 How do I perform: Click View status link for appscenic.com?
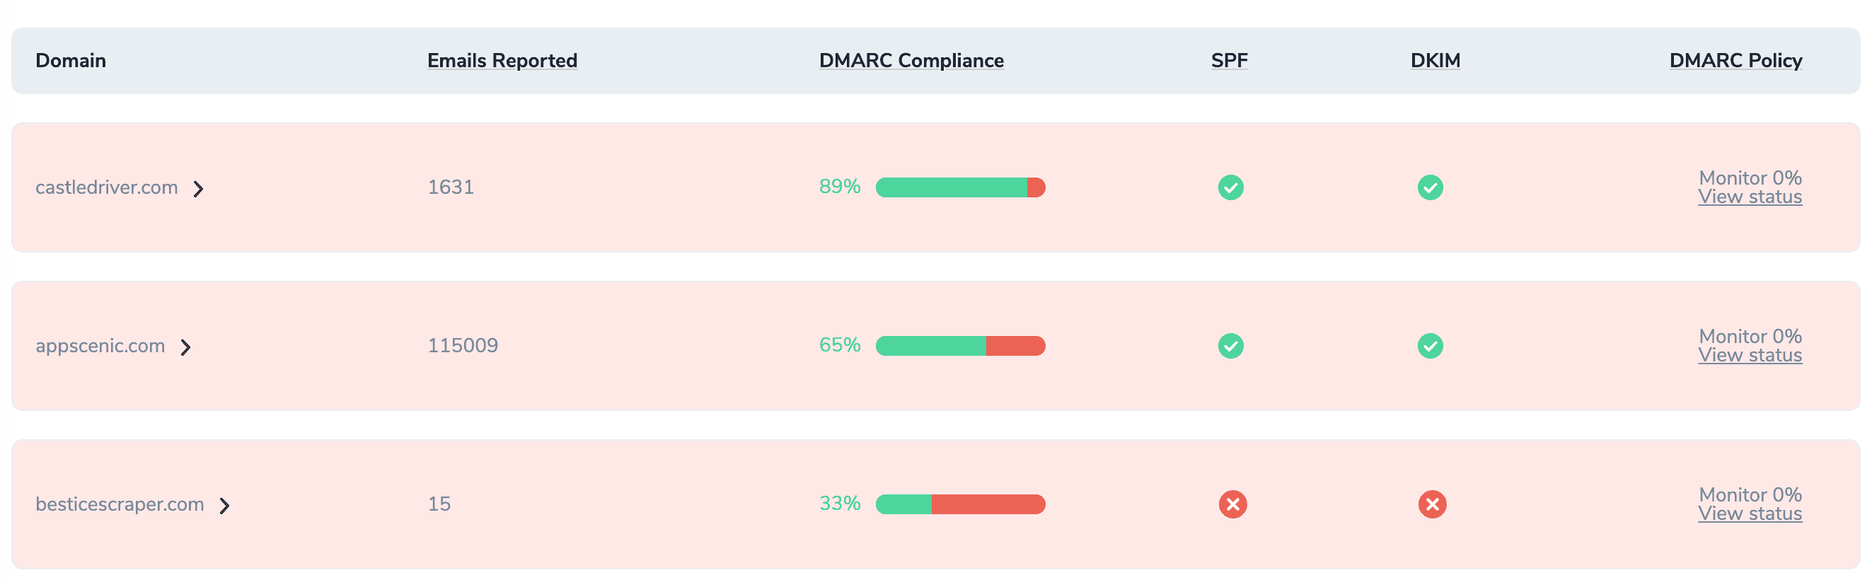tap(1750, 354)
